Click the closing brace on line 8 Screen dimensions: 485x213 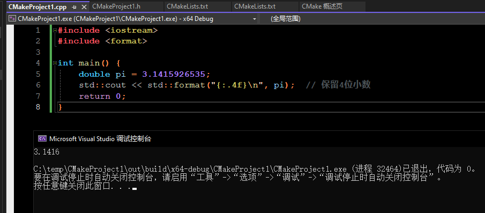pos(61,107)
